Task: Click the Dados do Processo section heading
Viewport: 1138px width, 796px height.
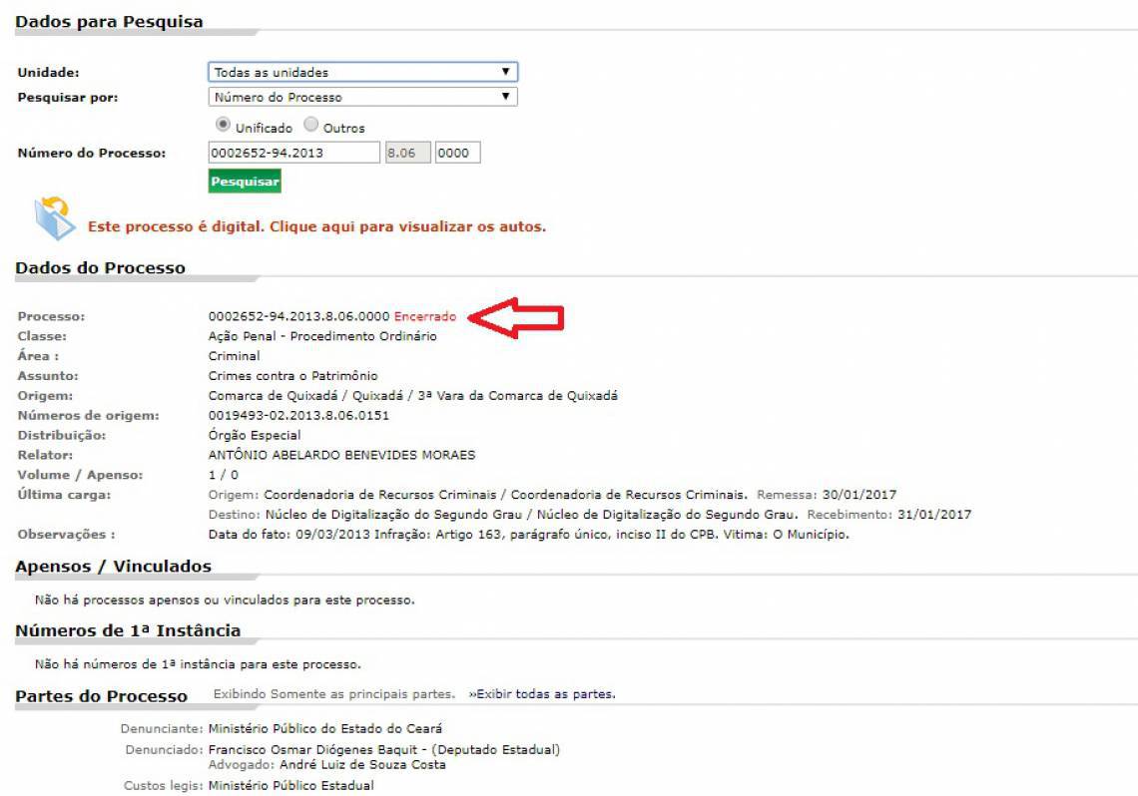Action: [x=100, y=267]
